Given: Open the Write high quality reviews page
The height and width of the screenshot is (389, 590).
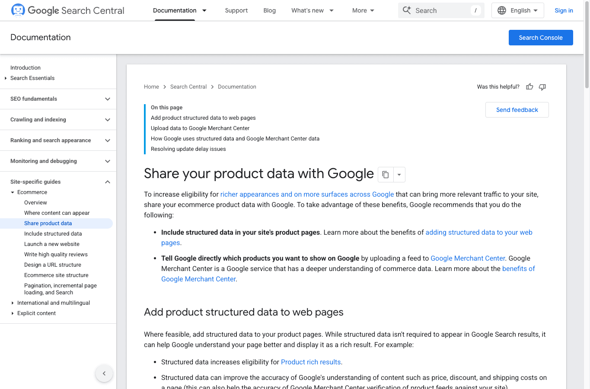Looking at the screenshot, I should [x=56, y=255].
